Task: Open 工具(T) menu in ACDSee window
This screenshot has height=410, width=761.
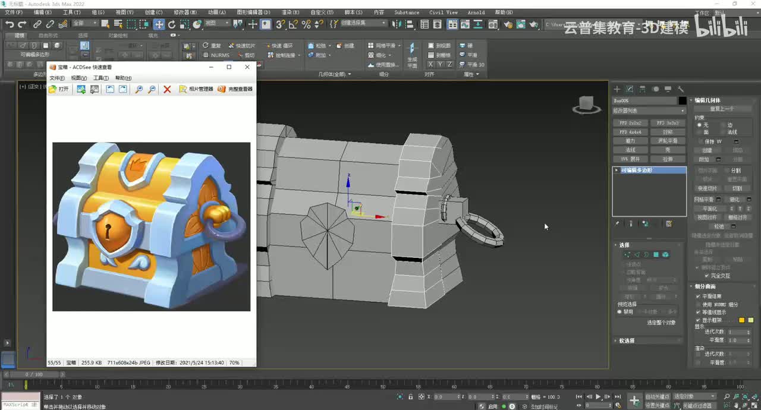Action: coord(100,78)
